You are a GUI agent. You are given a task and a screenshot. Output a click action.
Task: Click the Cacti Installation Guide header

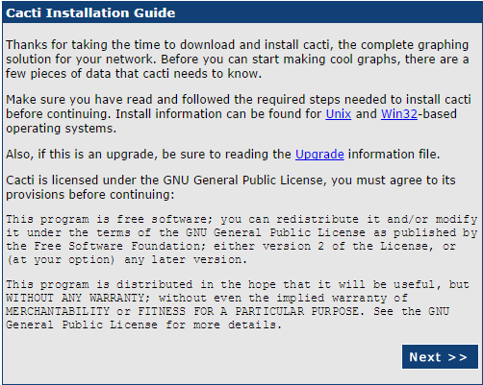click(x=90, y=12)
